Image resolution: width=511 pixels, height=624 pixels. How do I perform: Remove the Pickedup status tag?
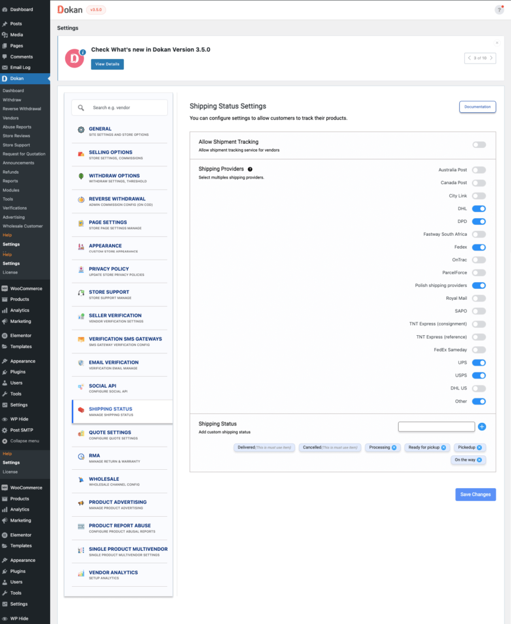click(x=479, y=448)
